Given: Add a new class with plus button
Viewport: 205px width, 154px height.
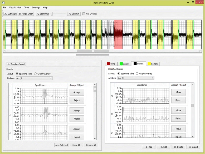Looking at the screenshot, I should click(149, 147).
